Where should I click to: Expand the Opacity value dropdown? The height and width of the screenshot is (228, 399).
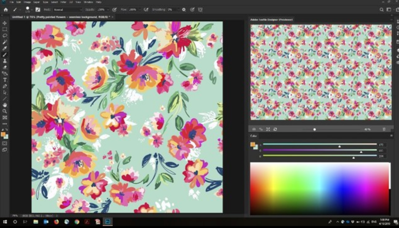[107, 10]
